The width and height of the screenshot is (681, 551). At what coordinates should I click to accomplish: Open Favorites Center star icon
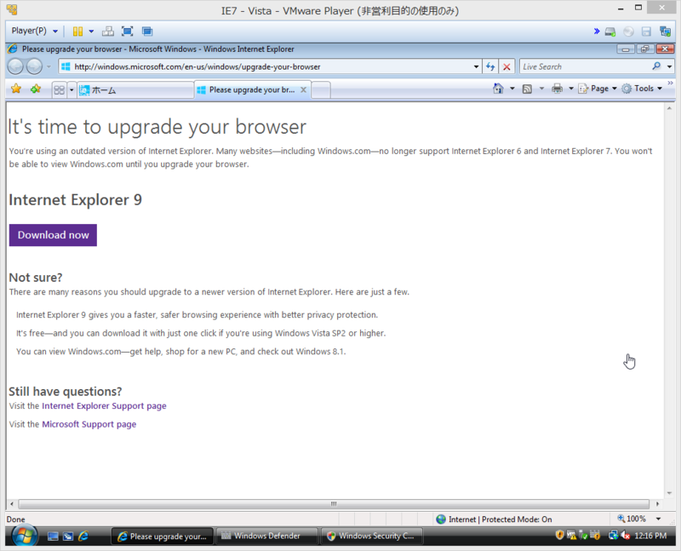pos(16,89)
